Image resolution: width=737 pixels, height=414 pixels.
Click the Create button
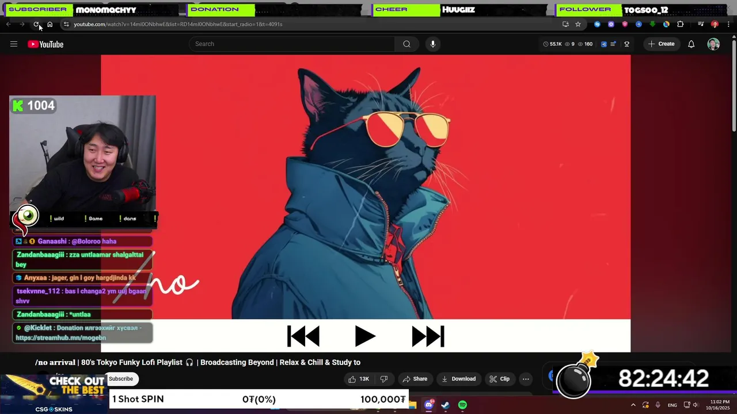[x=661, y=44]
